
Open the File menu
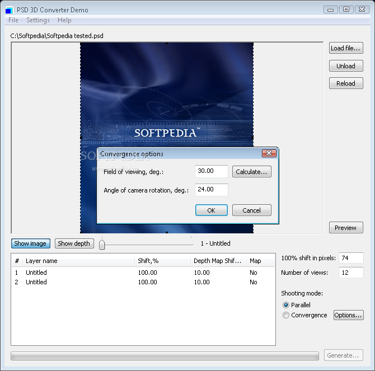coord(13,20)
